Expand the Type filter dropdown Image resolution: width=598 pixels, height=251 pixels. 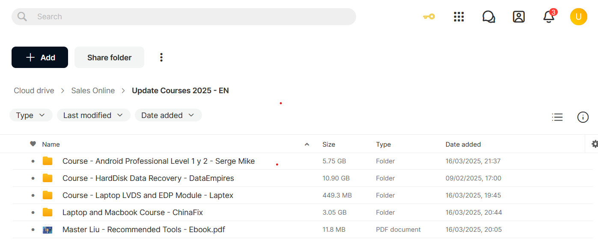point(31,115)
